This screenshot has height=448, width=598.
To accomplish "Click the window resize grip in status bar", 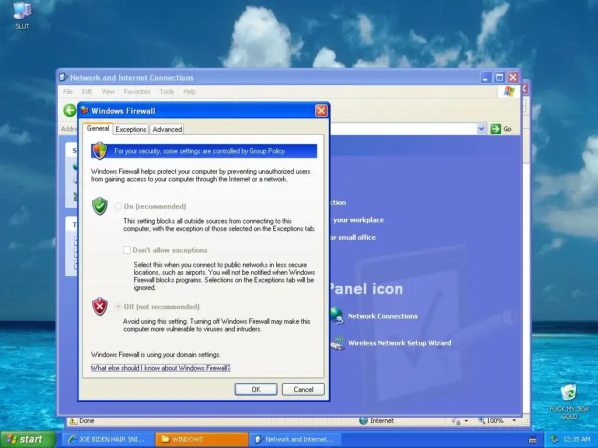I will click(526, 422).
